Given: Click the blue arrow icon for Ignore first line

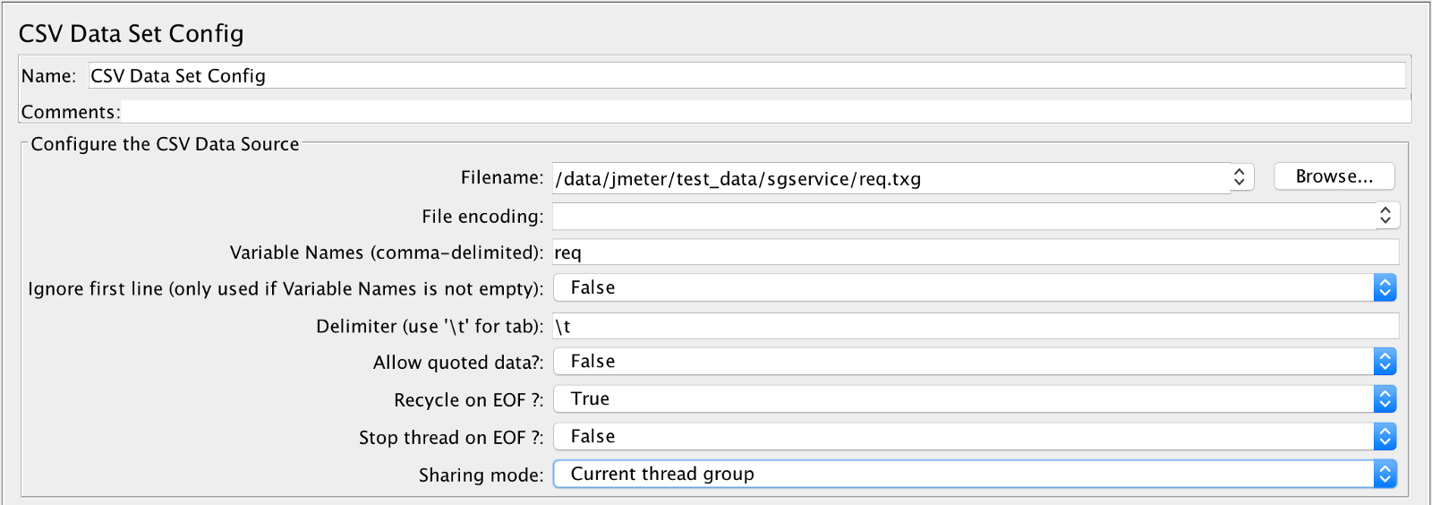Looking at the screenshot, I should 1385,287.
